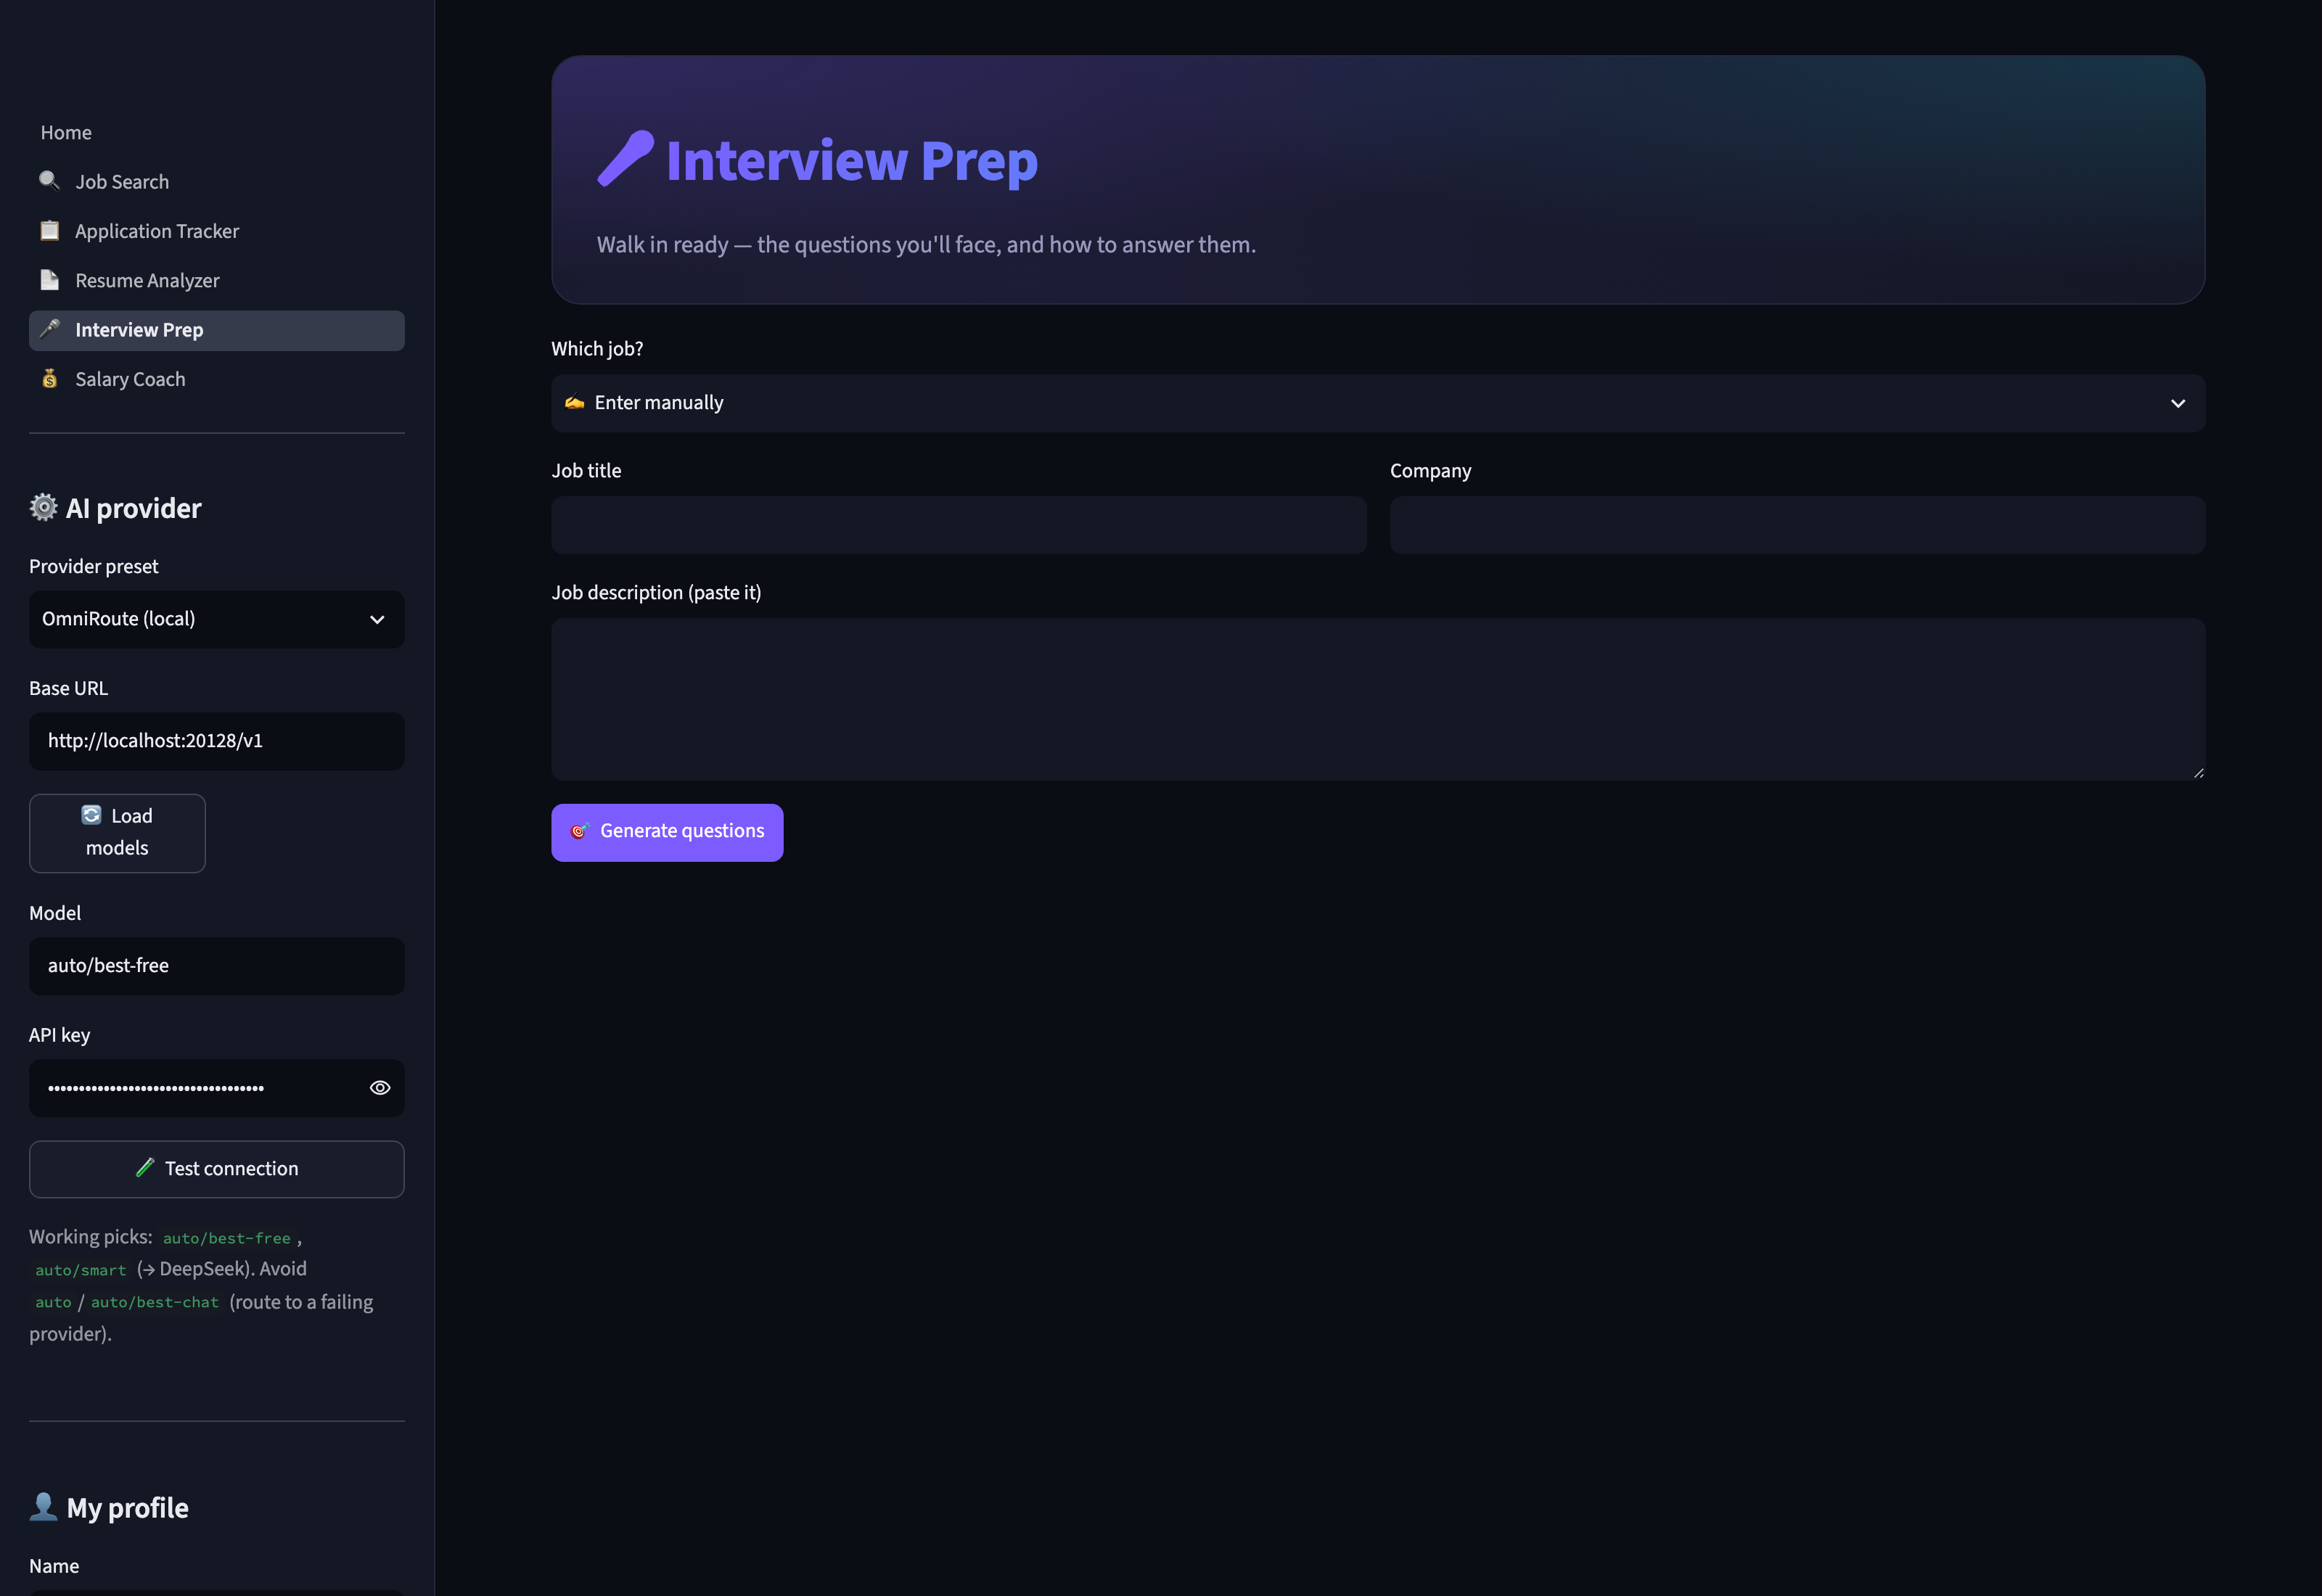Click the microphone icon beside Interview Prep in the sidebar
The height and width of the screenshot is (1596, 2322).
pos(49,329)
